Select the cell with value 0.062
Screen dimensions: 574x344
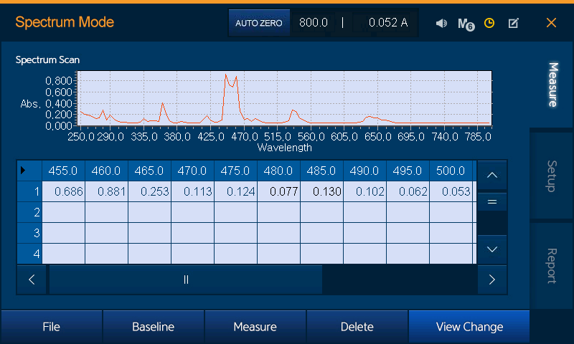click(x=408, y=191)
